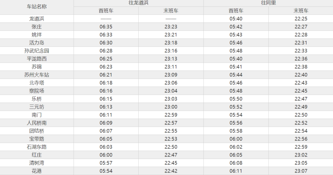Click 平泷路西 row's 05:40 time
This screenshot has height=175, width=333.
[236, 59]
